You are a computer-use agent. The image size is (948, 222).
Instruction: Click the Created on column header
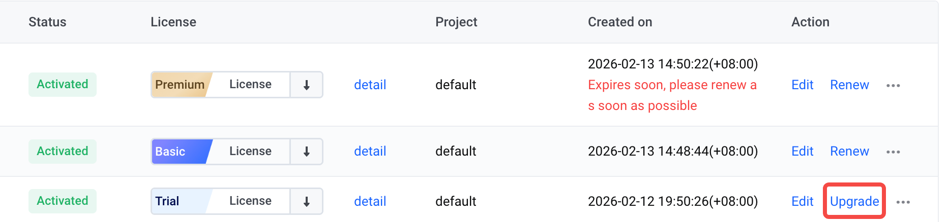(620, 22)
